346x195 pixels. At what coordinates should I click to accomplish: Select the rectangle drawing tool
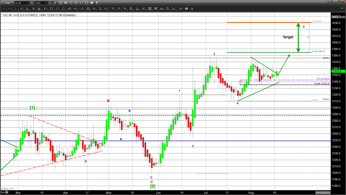coord(52,9)
